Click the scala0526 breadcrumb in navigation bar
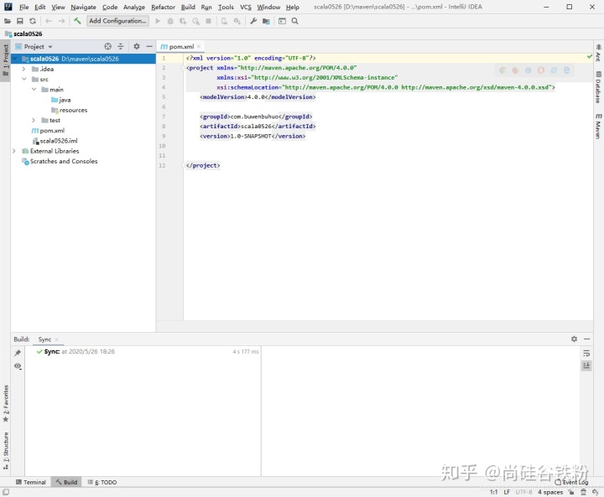 click(x=23, y=34)
